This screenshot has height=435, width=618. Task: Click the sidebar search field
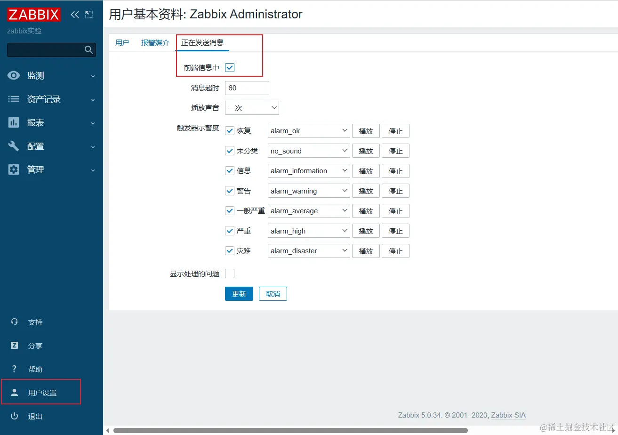pos(51,50)
